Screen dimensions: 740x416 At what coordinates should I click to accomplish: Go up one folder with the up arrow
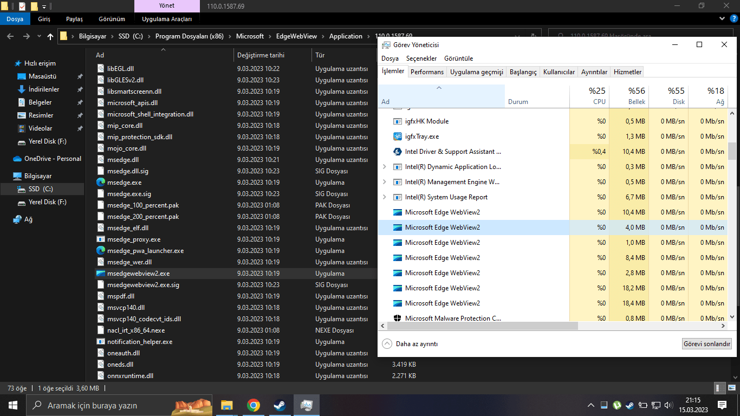(50, 36)
